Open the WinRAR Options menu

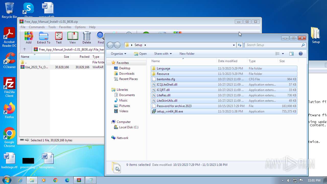(x=80, y=27)
